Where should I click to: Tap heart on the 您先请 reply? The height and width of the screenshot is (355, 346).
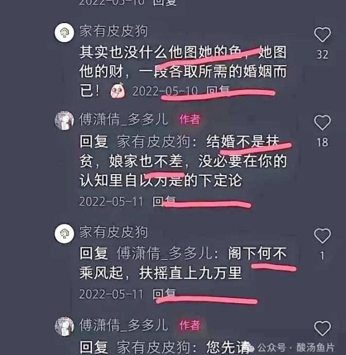(x=322, y=328)
